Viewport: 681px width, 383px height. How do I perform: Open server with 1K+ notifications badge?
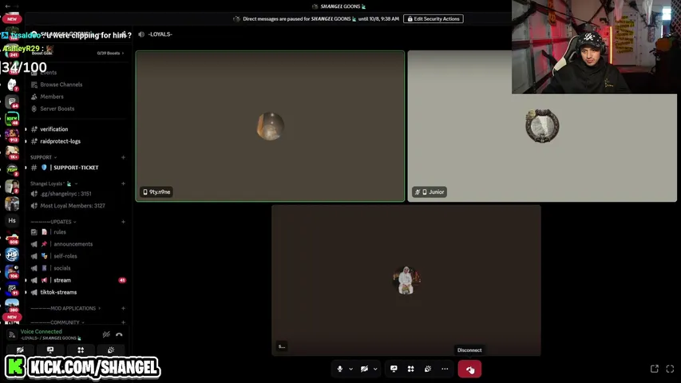tap(12, 152)
